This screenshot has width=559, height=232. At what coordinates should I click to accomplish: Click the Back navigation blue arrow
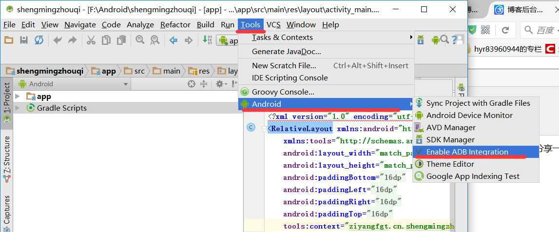(x=173, y=40)
